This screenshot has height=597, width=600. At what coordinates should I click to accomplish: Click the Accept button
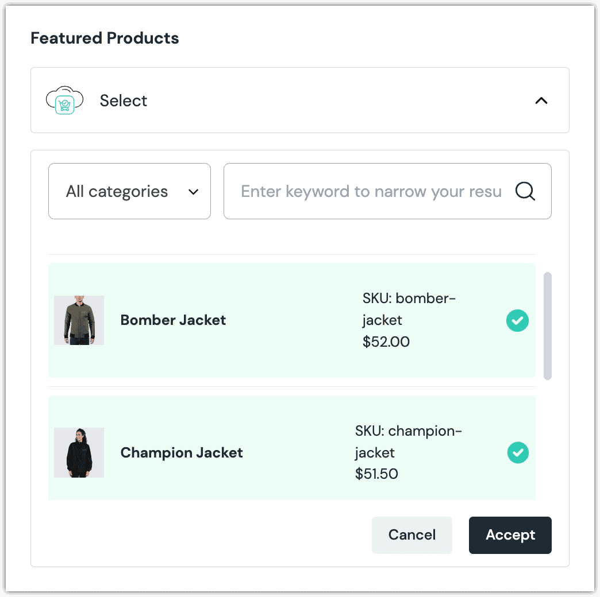pyautogui.click(x=510, y=534)
